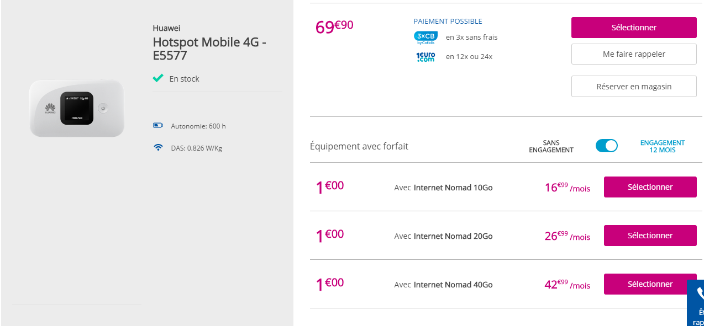Image resolution: width=704 pixels, height=326 pixels.
Task: Click the Paiement Possible heading
Action: click(x=448, y=22)
